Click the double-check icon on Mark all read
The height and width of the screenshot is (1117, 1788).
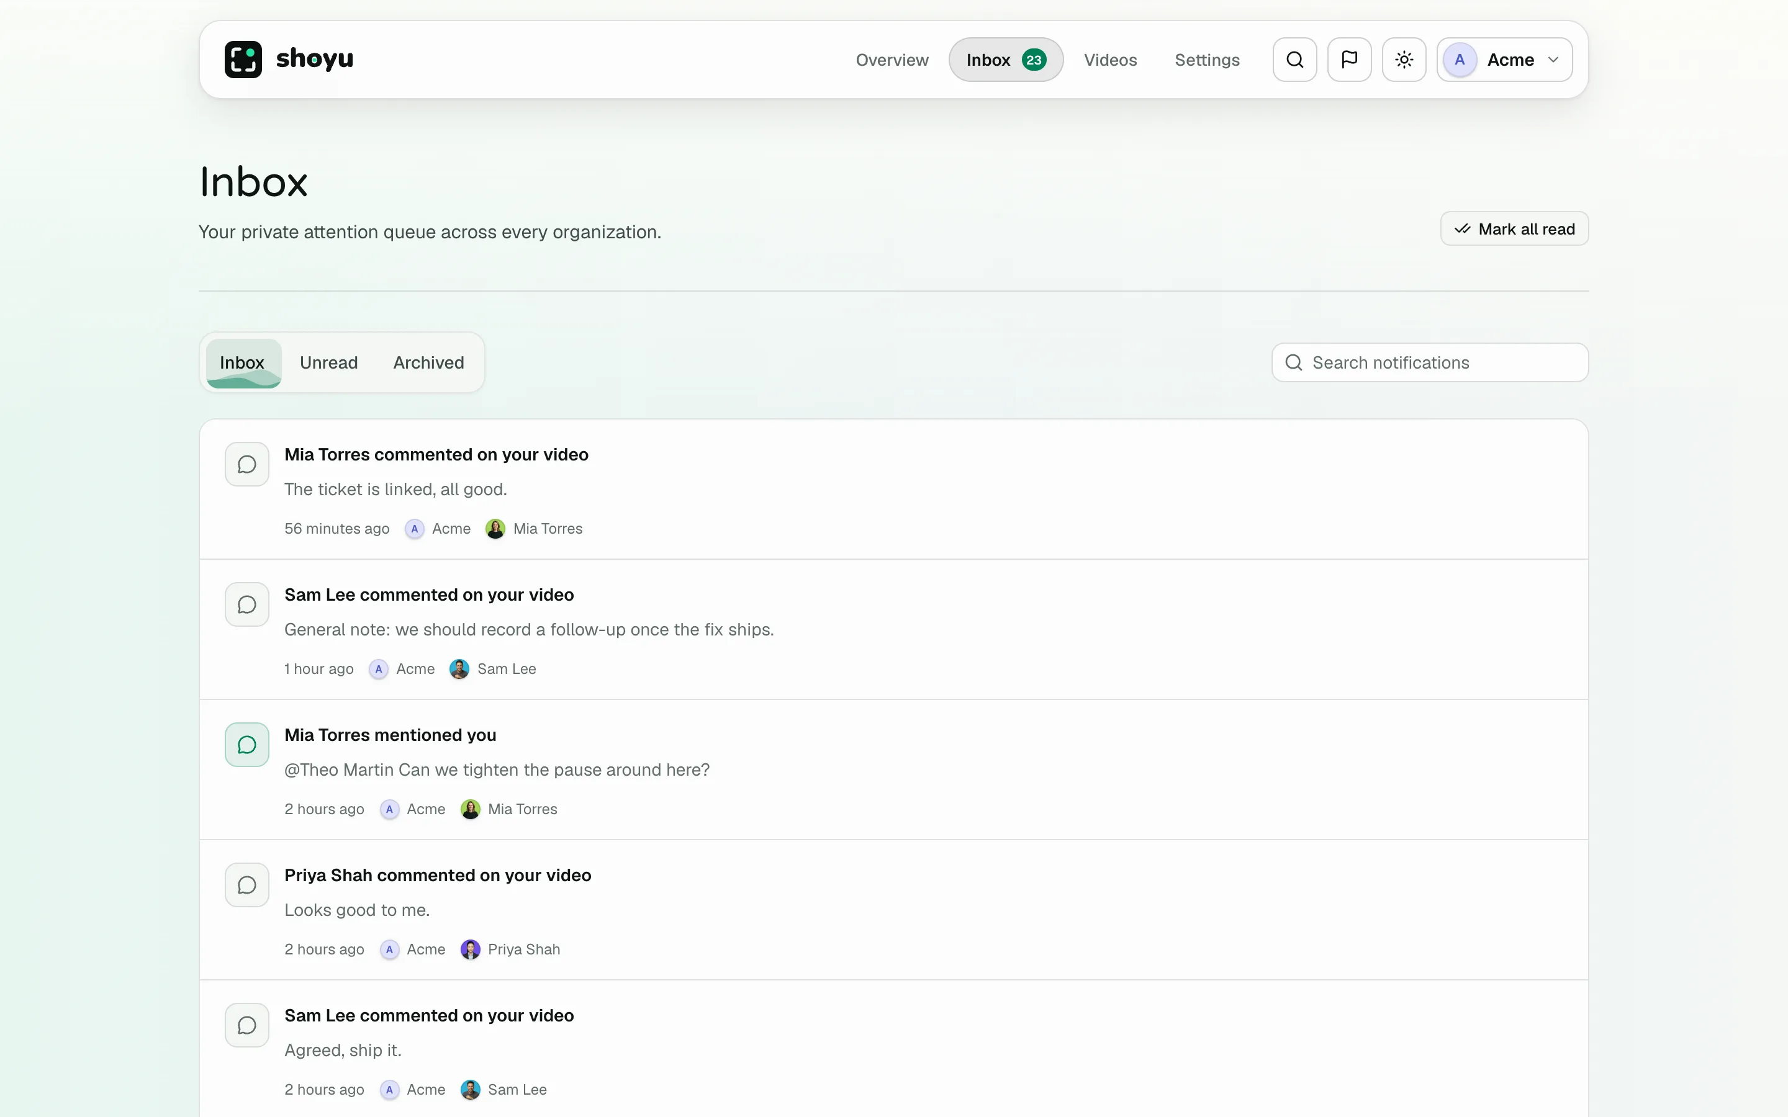point(1462,229)
